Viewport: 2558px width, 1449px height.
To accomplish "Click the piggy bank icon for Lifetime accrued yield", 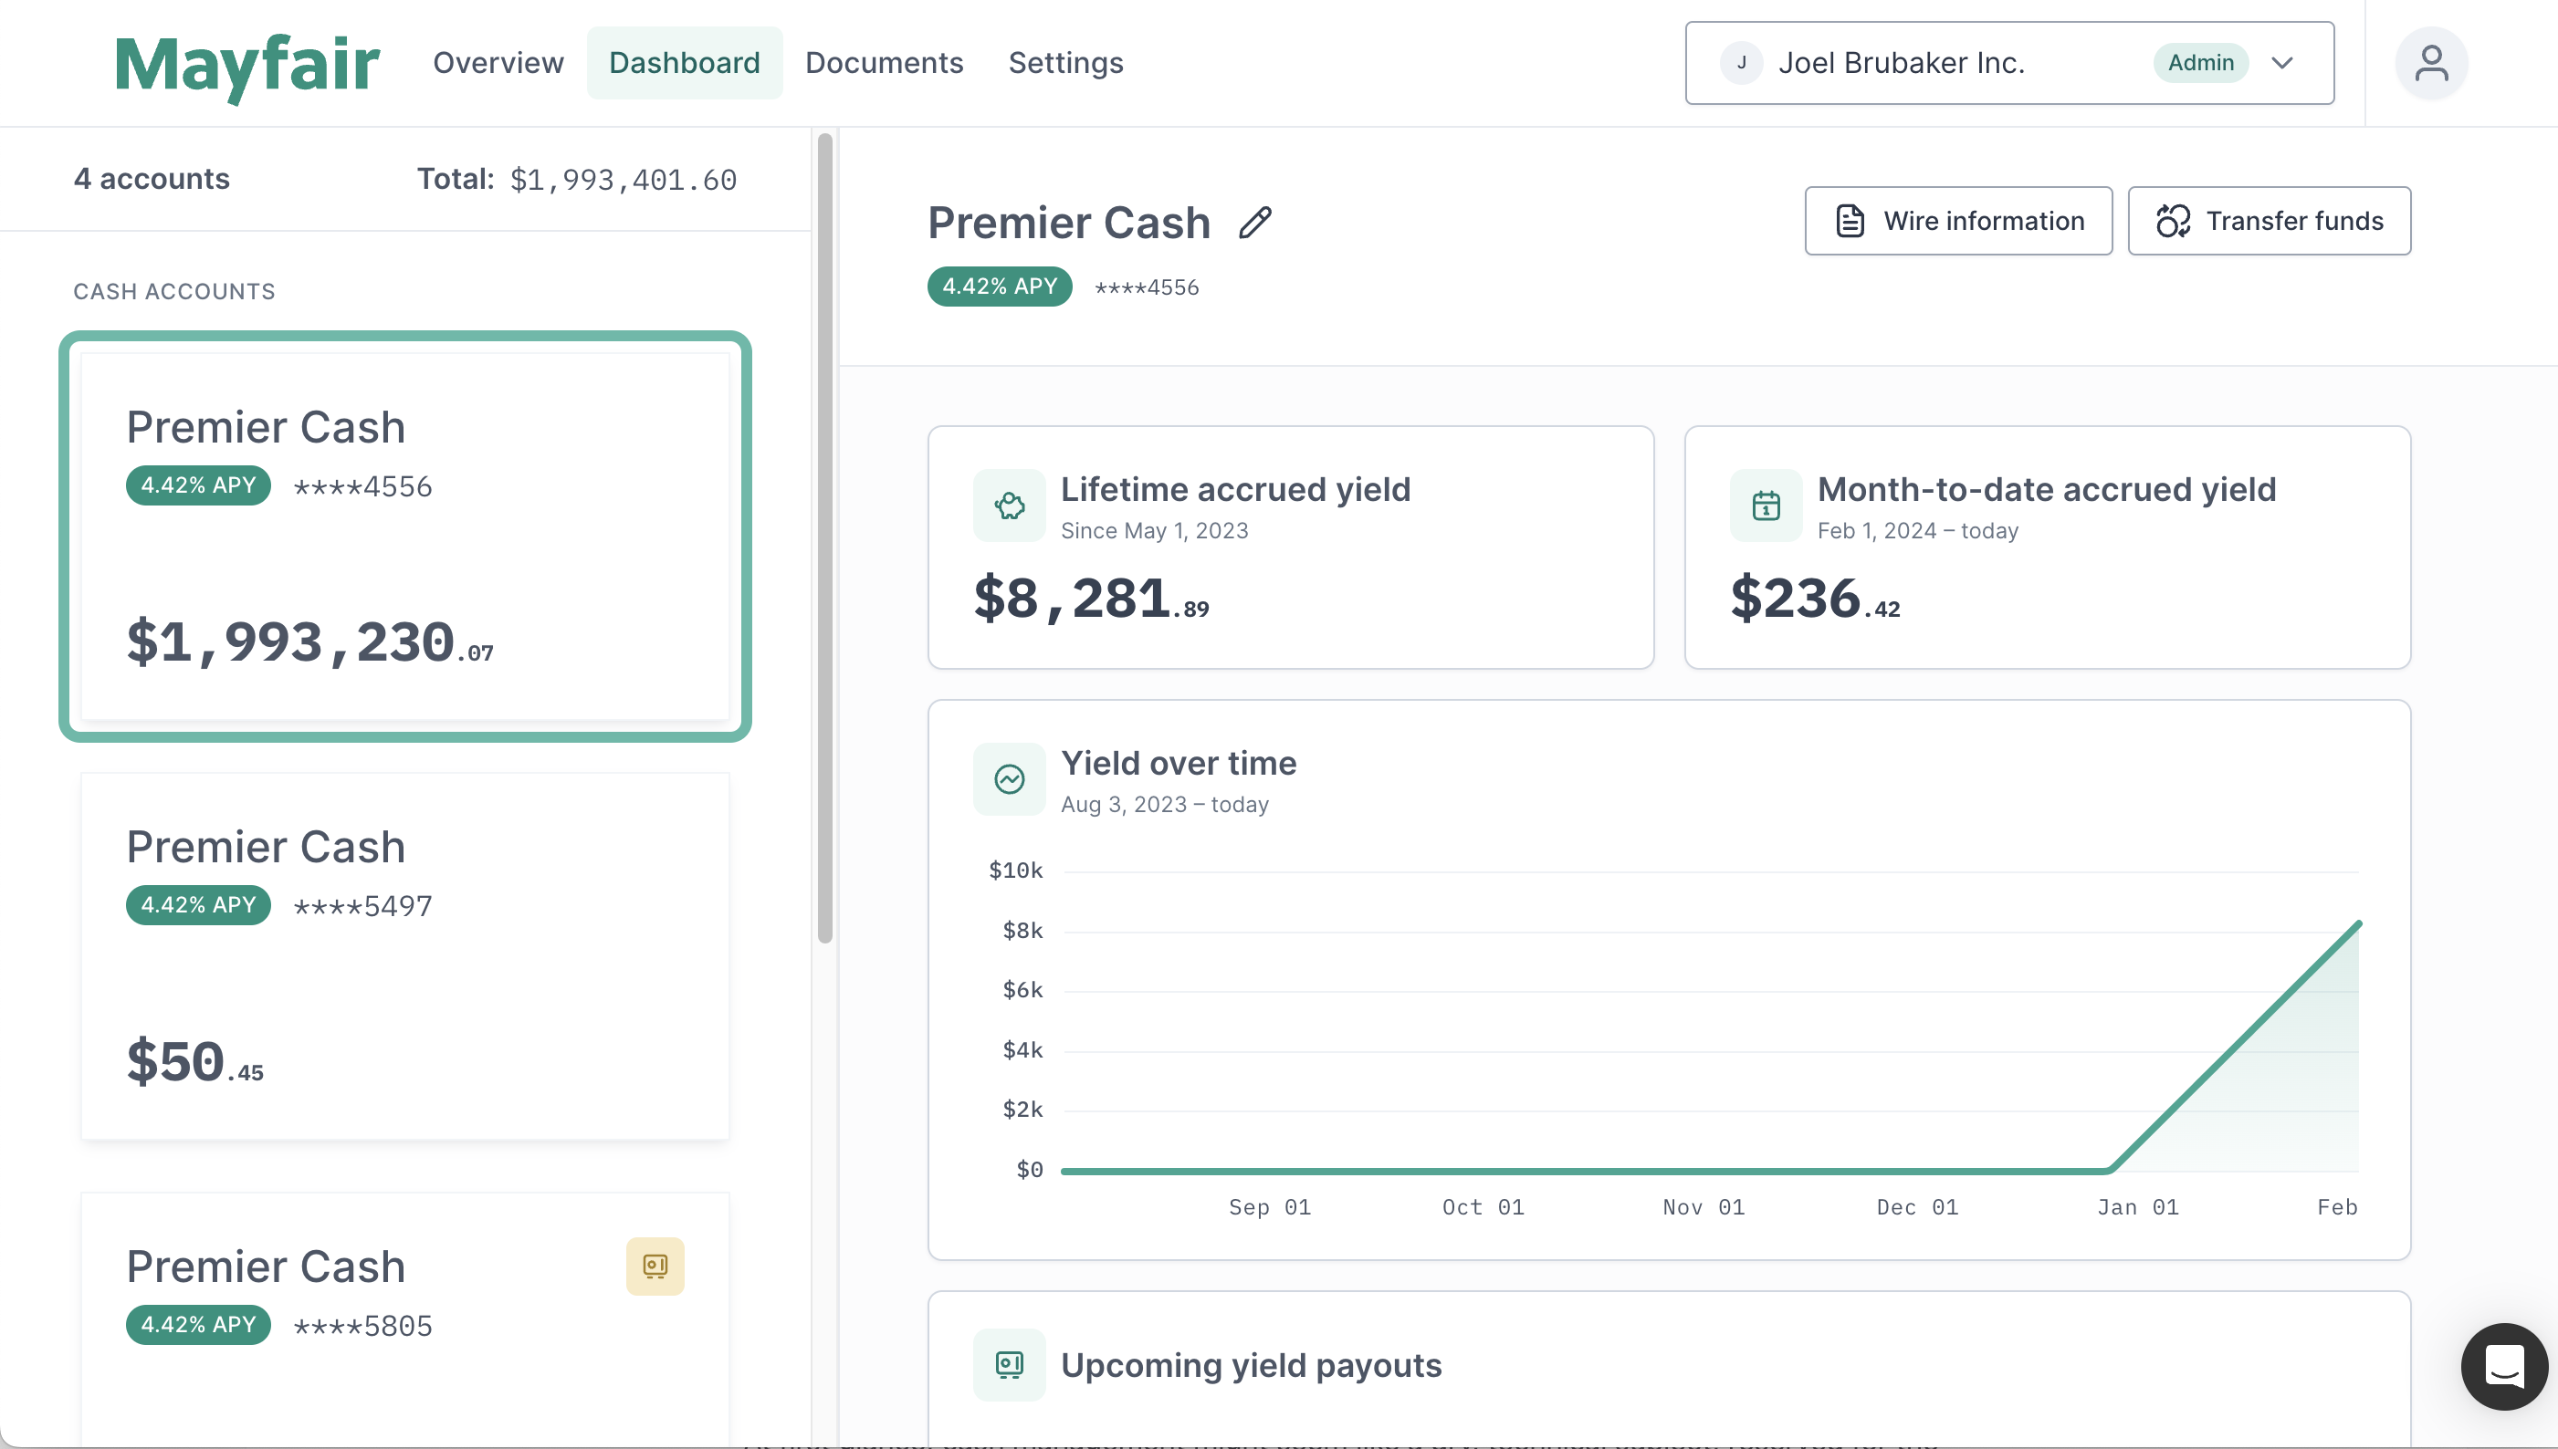I will (x=1009, y=506).
